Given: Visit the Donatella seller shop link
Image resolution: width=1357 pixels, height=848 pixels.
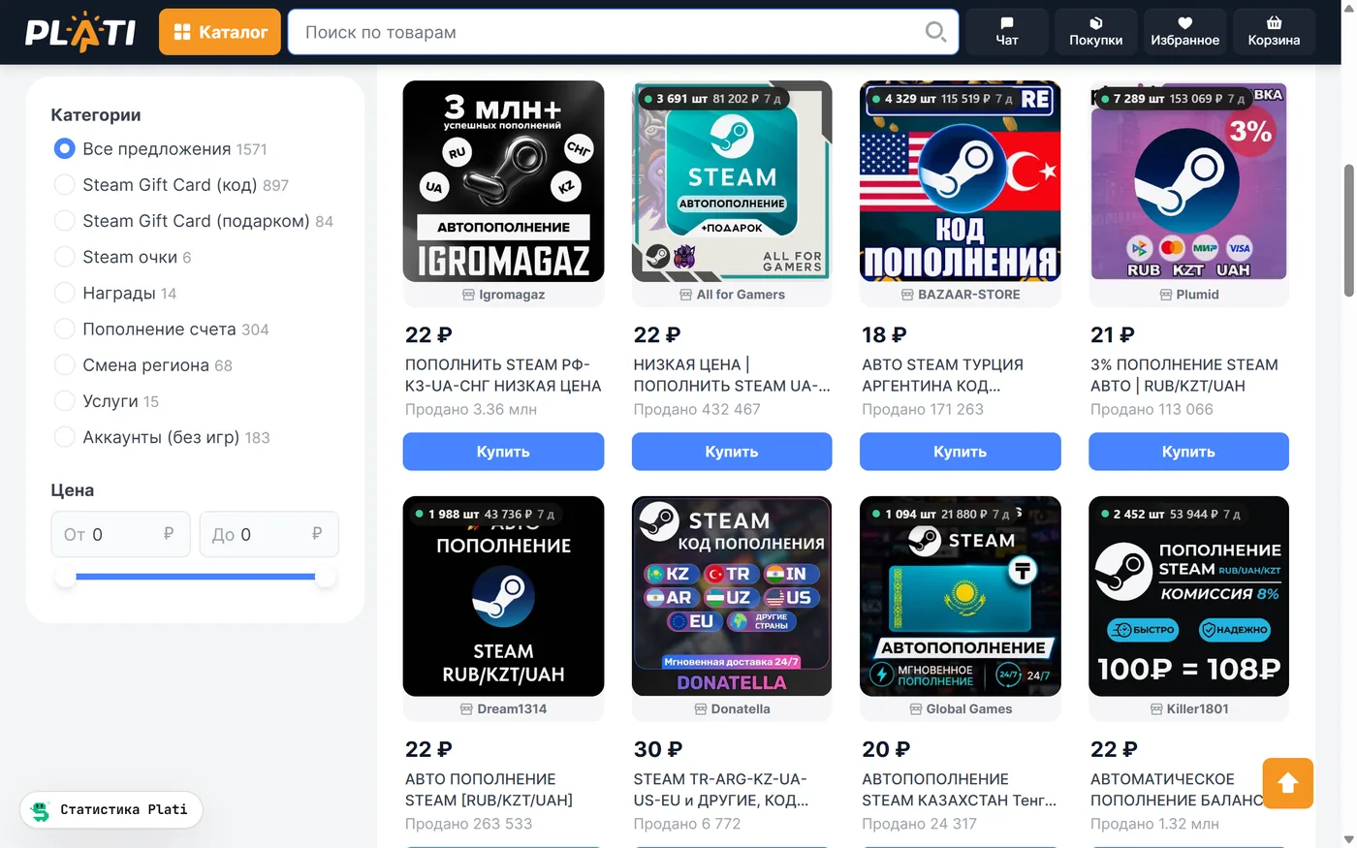Looking at the screenshot, I should pos(732,709).
